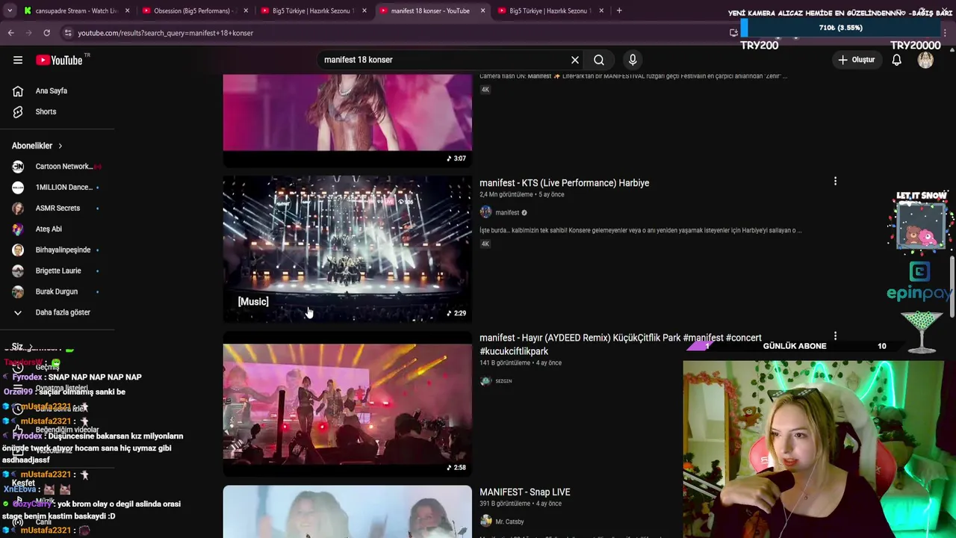This screenshot has width=956, height=538.
Task: Open Ateş Abi subscription avatar
Action: (18, 229)
